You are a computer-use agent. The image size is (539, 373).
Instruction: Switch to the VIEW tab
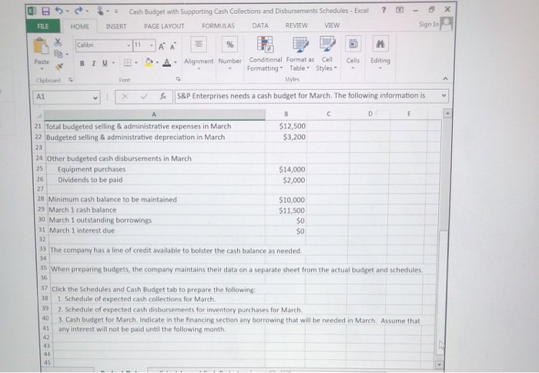[x=332, y=25]
